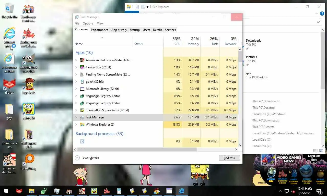The height and width of the screenshot is (196, 327).
Task: Select the spingbib desktop shortcut
Action: (29, 111)
